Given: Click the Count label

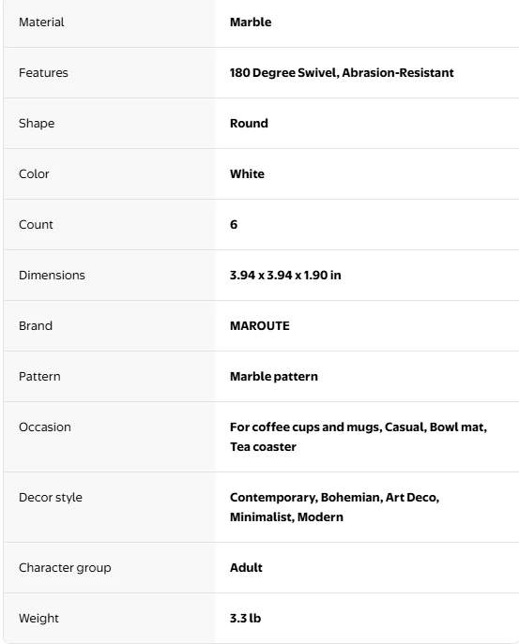Looking at the screenshot, I should pos(37,225).
